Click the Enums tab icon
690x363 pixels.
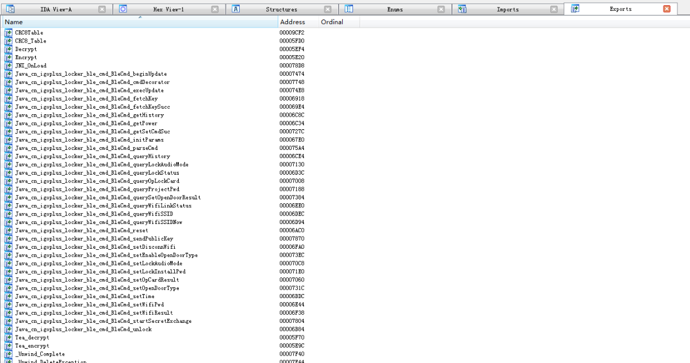pos(348,9)
